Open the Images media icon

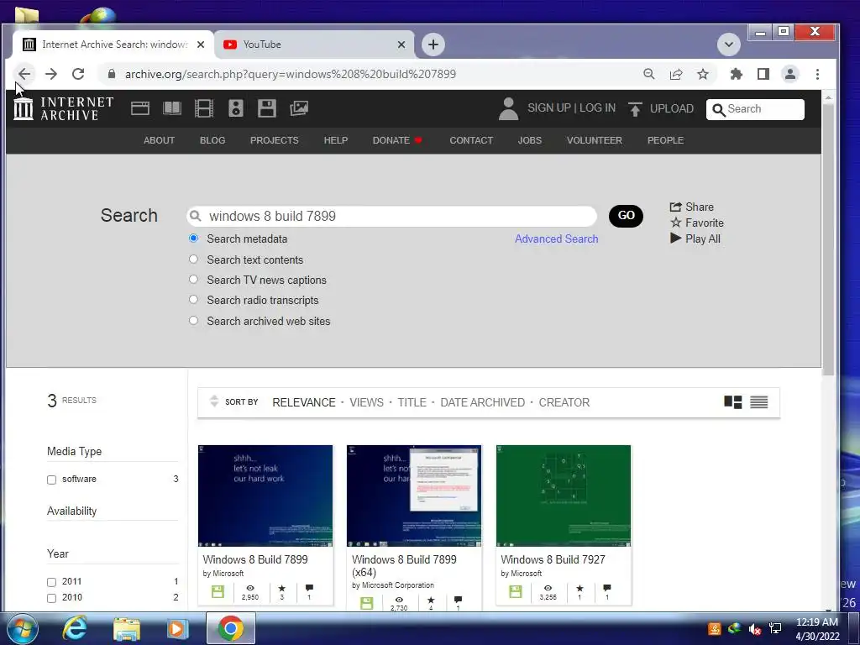click(299, 108)
